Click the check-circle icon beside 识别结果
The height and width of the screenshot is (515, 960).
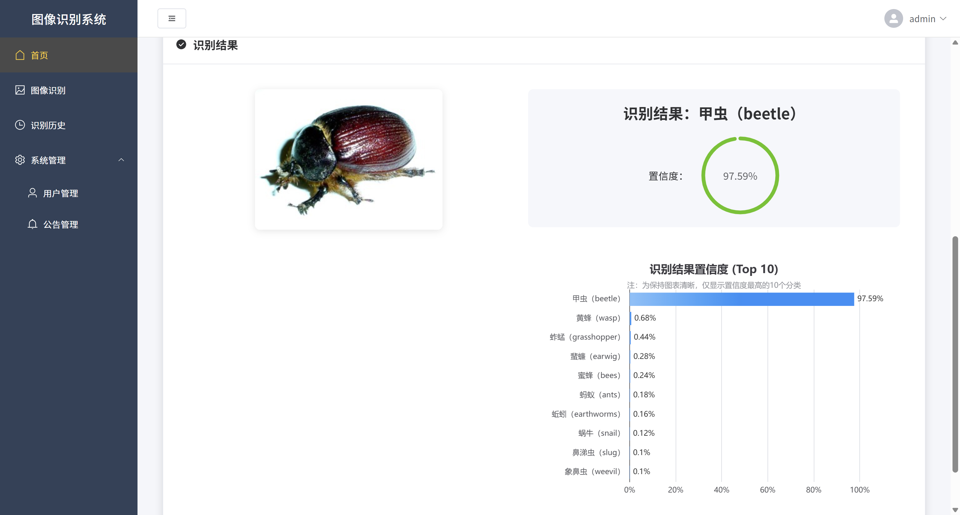coord(181,45)
